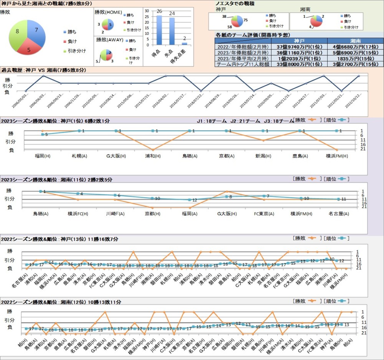Select the 神戸 column header in evaluation table
Image resolution: width=384 pixels, height=360 pixels.
(x=299, y=40)
